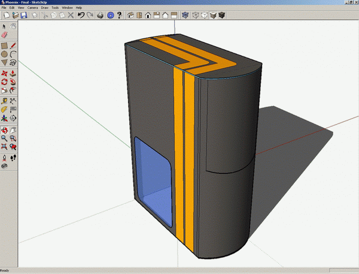
Task: Select the Walk footprints tool
Action: point(13,157)
